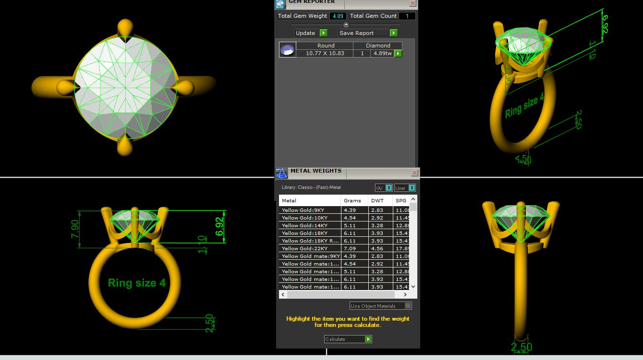The width and height of the screenshot is (643, 360).
Task: Enable the Use Object Materials option
Action: [408, 306]
